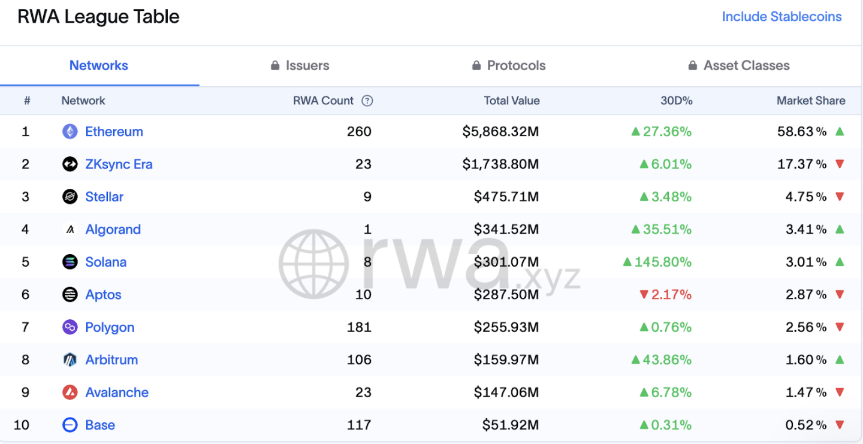Click Ethereum's green market share up arrow
Screen dimensions: 863x444
click(x=840, y=131)
